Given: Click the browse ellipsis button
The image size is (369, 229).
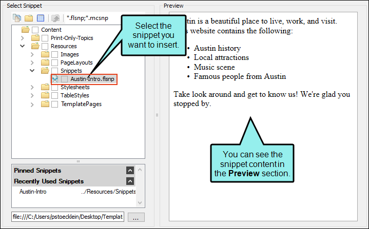Looking at the screenshot, I should click(136, 217).
